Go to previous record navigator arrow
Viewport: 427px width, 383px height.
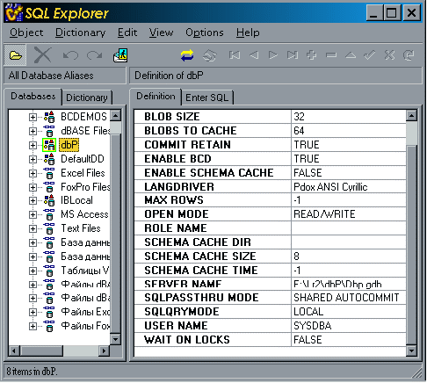point(254,55)
